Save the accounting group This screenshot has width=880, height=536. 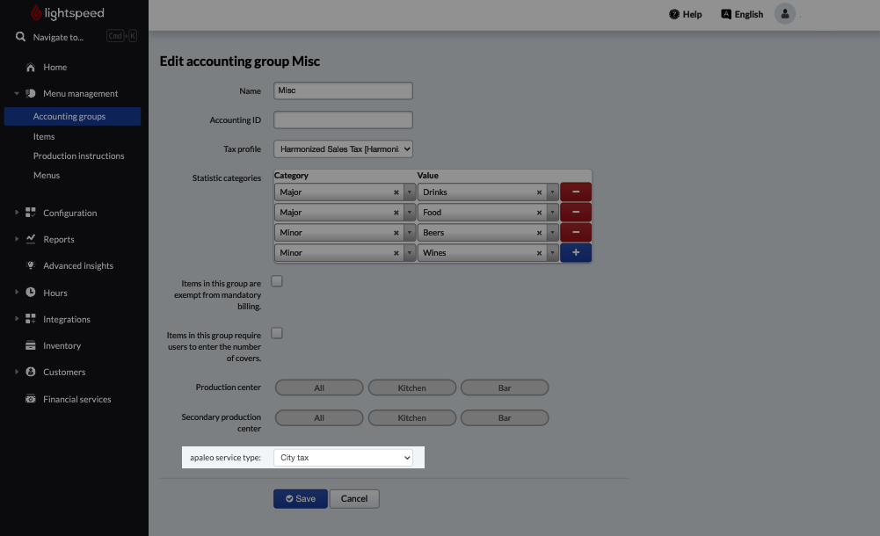point(301,498)
